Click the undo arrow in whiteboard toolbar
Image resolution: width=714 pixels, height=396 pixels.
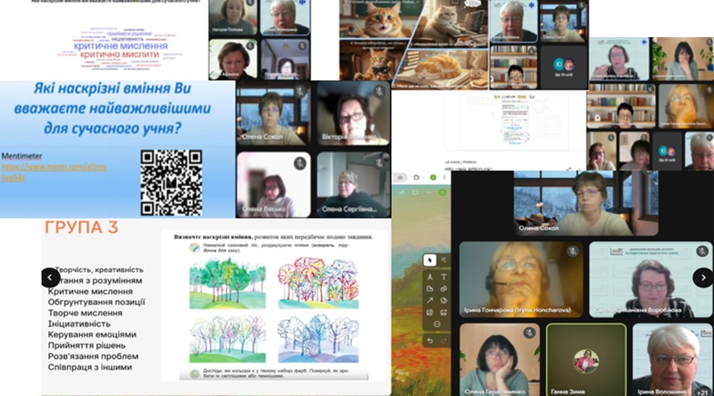[x=431, y=341]
